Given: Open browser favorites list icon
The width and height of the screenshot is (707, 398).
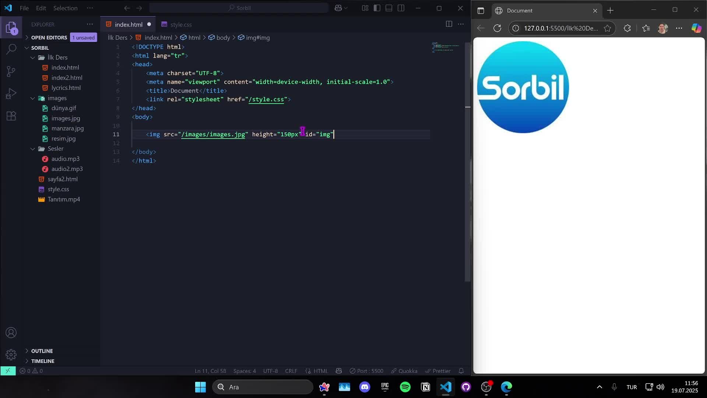Looking at the screenshot, I should (x=646, y=28).
